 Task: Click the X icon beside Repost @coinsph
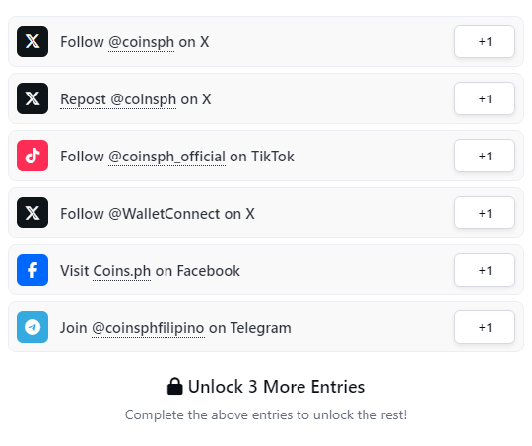tap(33, 98)
